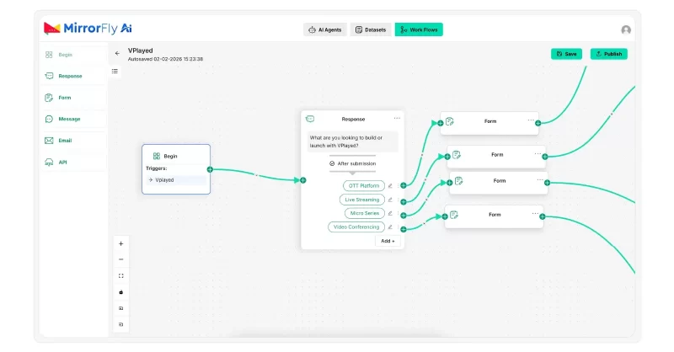
Task: Click the MirrorFly AI logo
Action: pos(88,29)
